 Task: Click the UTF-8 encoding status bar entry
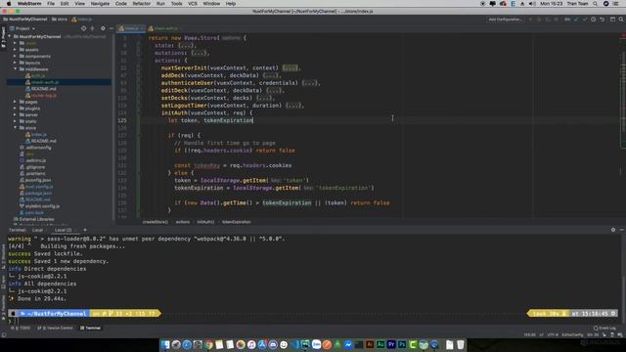[x=553, y=334]
